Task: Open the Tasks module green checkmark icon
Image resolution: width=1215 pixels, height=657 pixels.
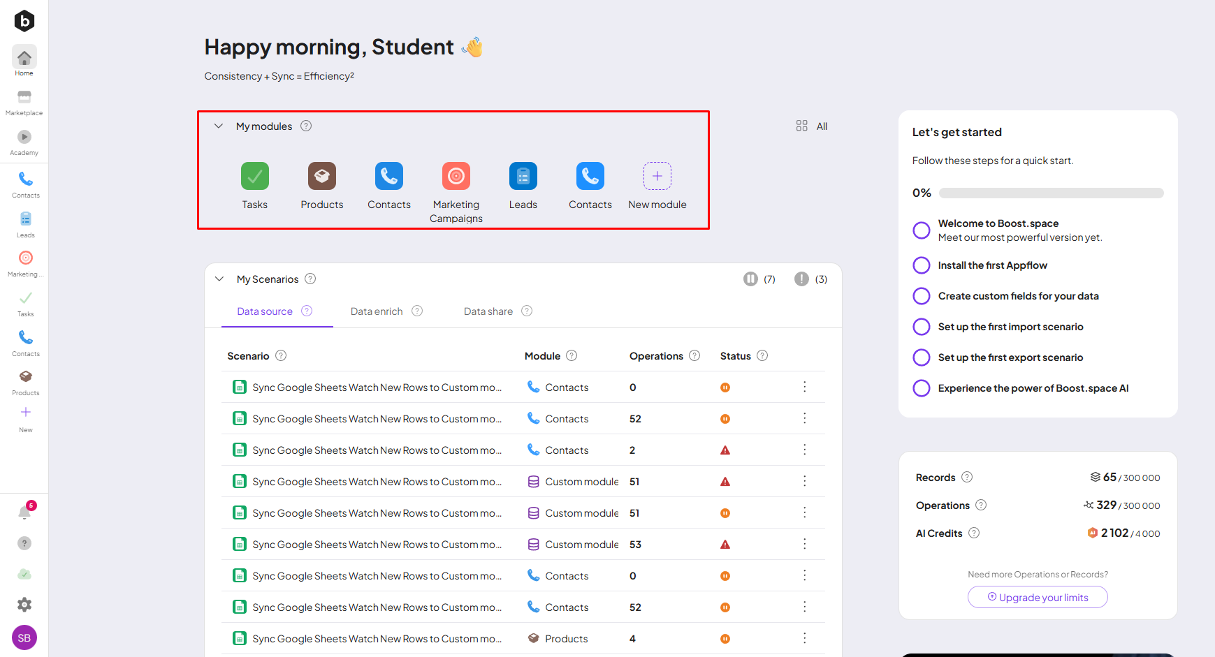Action: (254, 176)
